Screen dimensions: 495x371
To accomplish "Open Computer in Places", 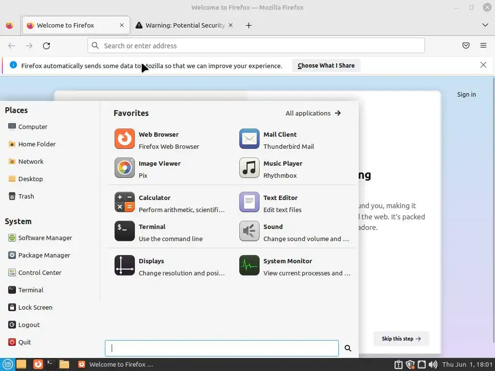I will (x=28, y=127).
